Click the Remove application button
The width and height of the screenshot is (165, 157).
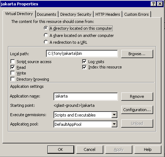(x=137, y=96)
